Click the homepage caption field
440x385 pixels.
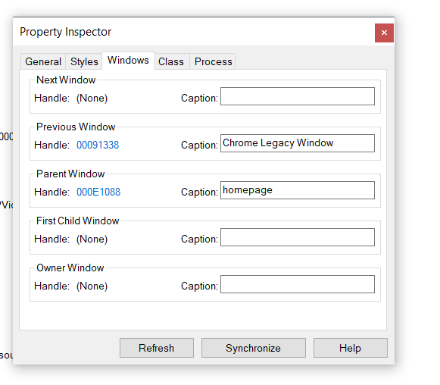click(x=298, y=190)
